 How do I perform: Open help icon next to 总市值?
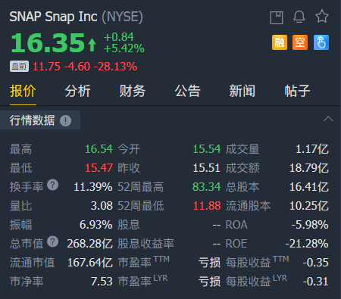(53, 241)
